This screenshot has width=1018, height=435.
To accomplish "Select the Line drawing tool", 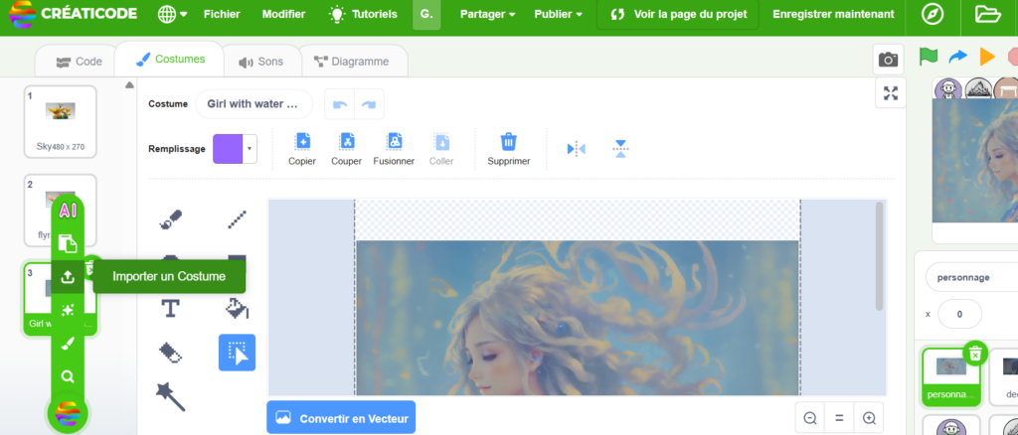I will 237,220.
